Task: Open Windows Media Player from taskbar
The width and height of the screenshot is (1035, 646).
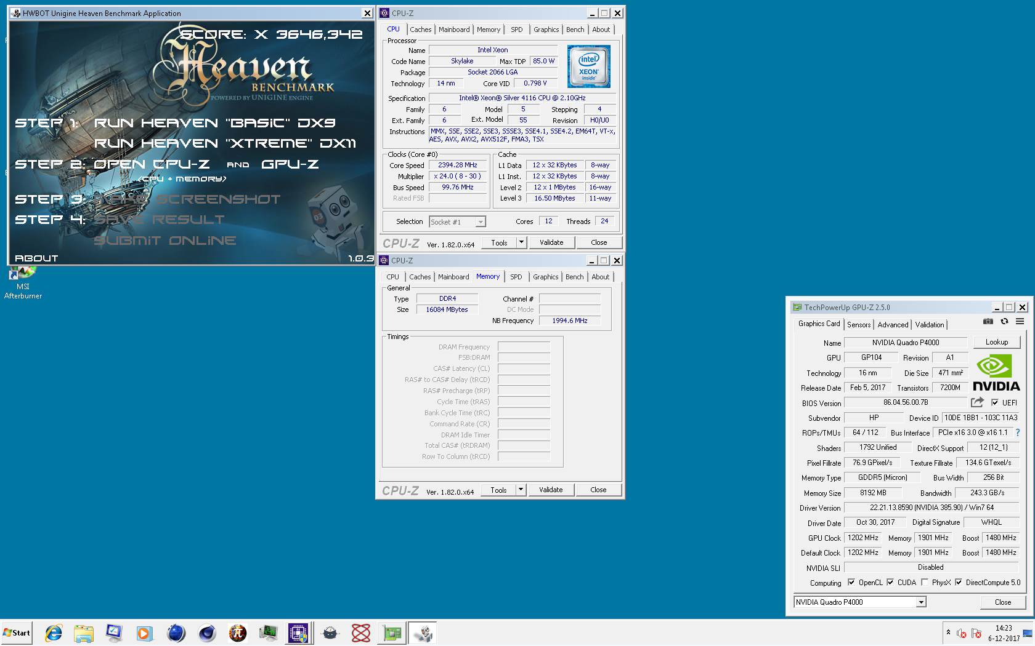Action: click(144, 632)
